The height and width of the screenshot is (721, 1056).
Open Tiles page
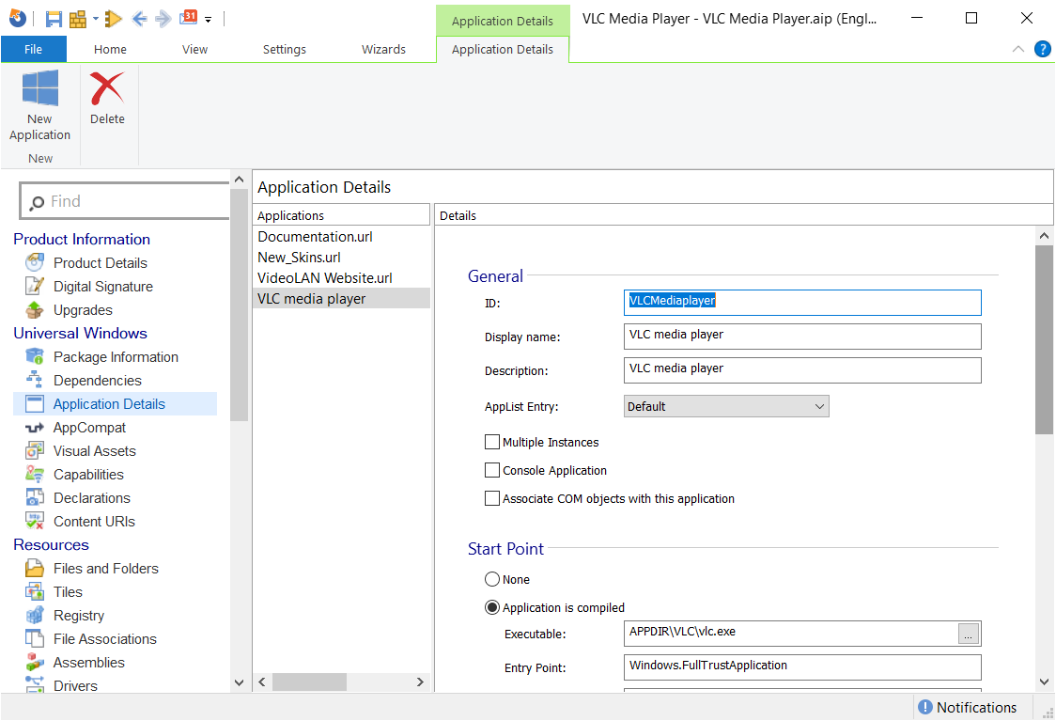(68, 592)
